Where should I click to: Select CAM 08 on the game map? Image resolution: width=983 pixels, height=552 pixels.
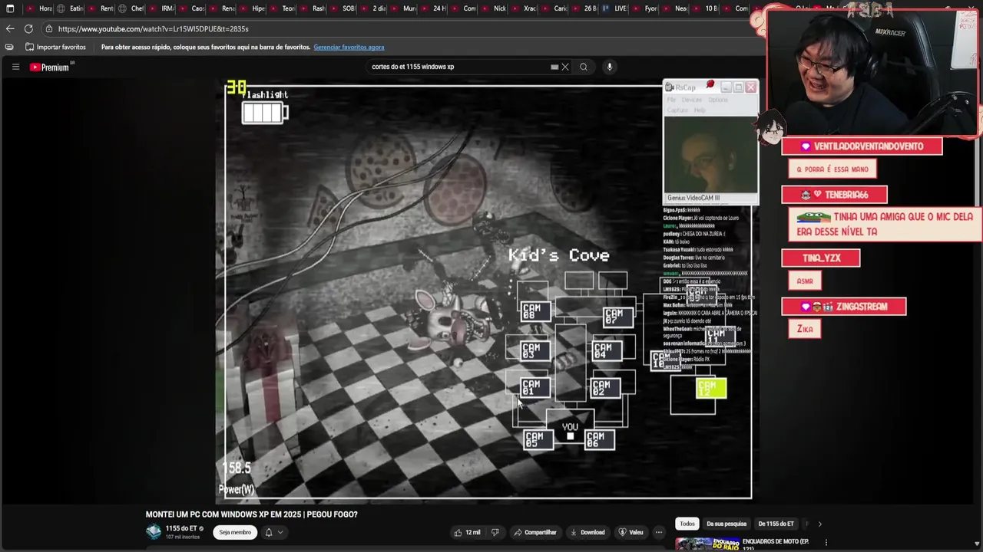[536, 311]
